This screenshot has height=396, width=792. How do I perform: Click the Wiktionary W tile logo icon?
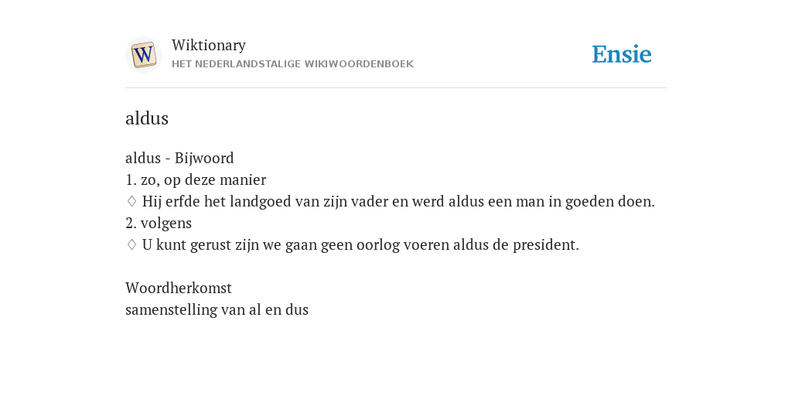tap(143, 55)
